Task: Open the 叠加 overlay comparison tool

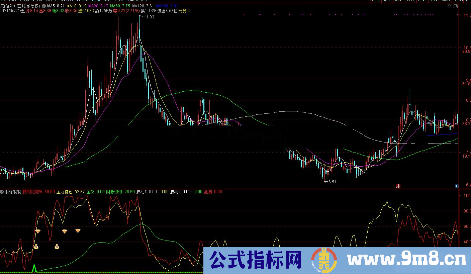Action: pyautogui.click(x=387, y=2)
